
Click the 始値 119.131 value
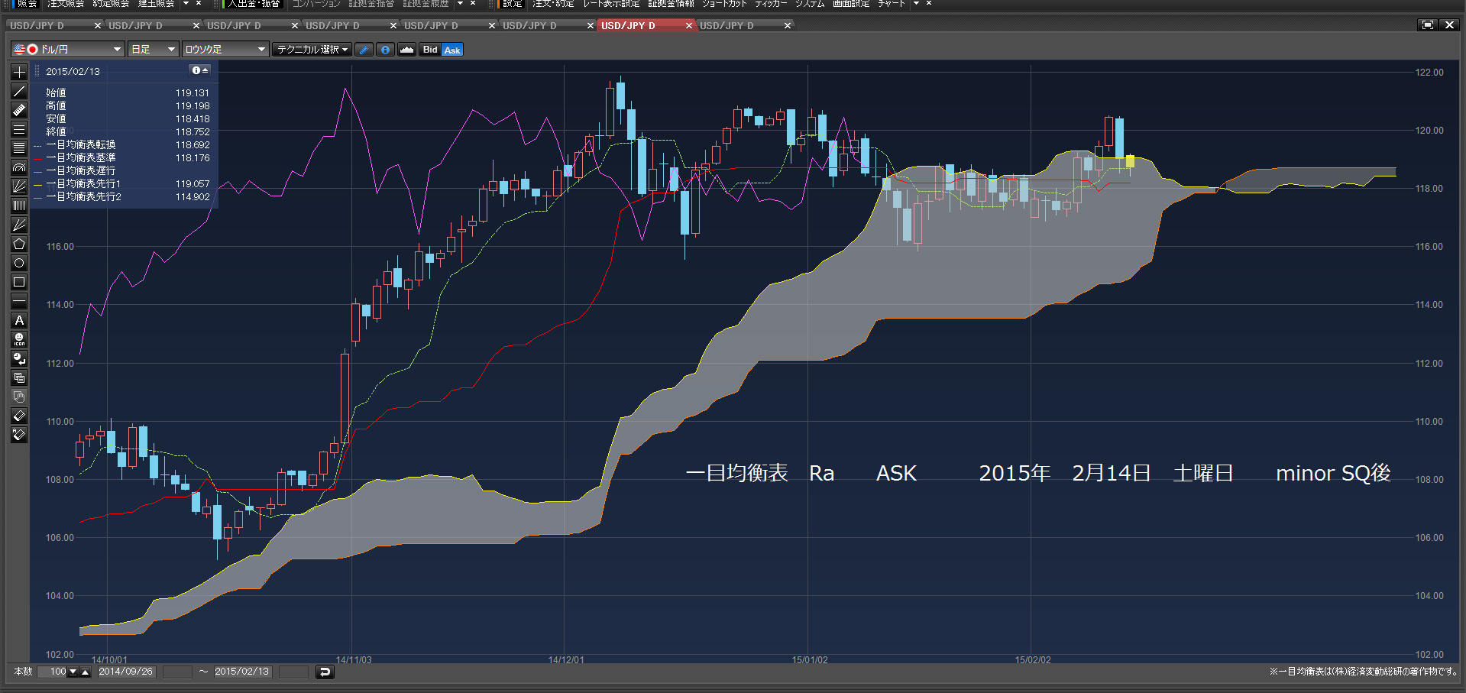pos(193,93)
